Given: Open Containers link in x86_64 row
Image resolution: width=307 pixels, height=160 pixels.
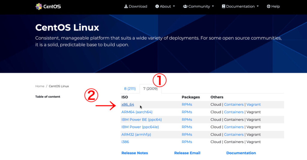Looking at the screenshot, I should [x=234, y=104].
